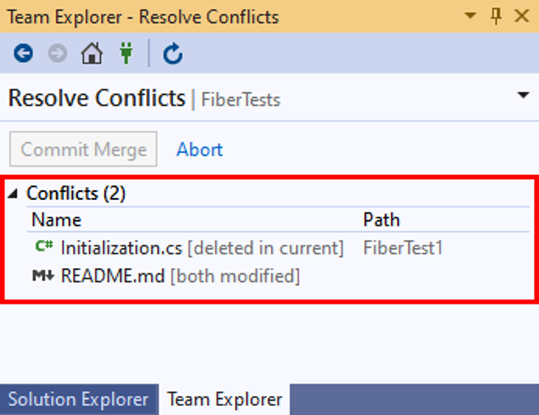Click the markdown icon beside README.md

pos(43,275)
